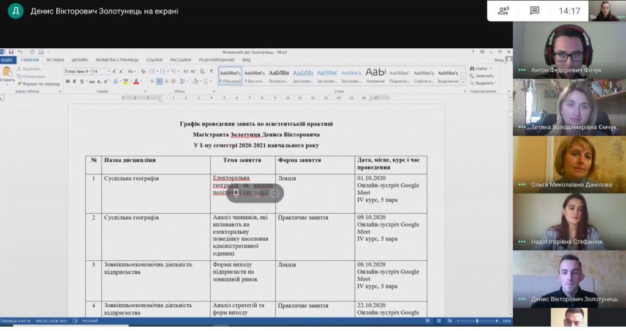This screenshot has width=626, height=331.
Task: Open shading paint bucket tool
Action: (196, 81)
